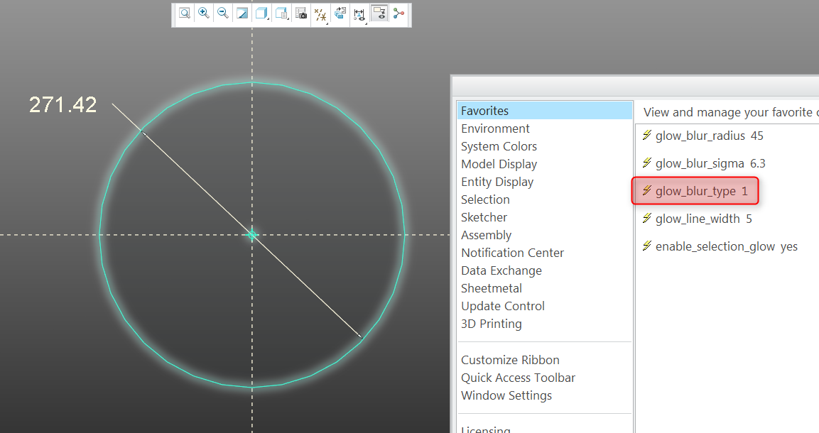Open the Data Exchange category
The height and width of the screenshot is (433, 819).
pyautogui.click(x=501, y=270)
